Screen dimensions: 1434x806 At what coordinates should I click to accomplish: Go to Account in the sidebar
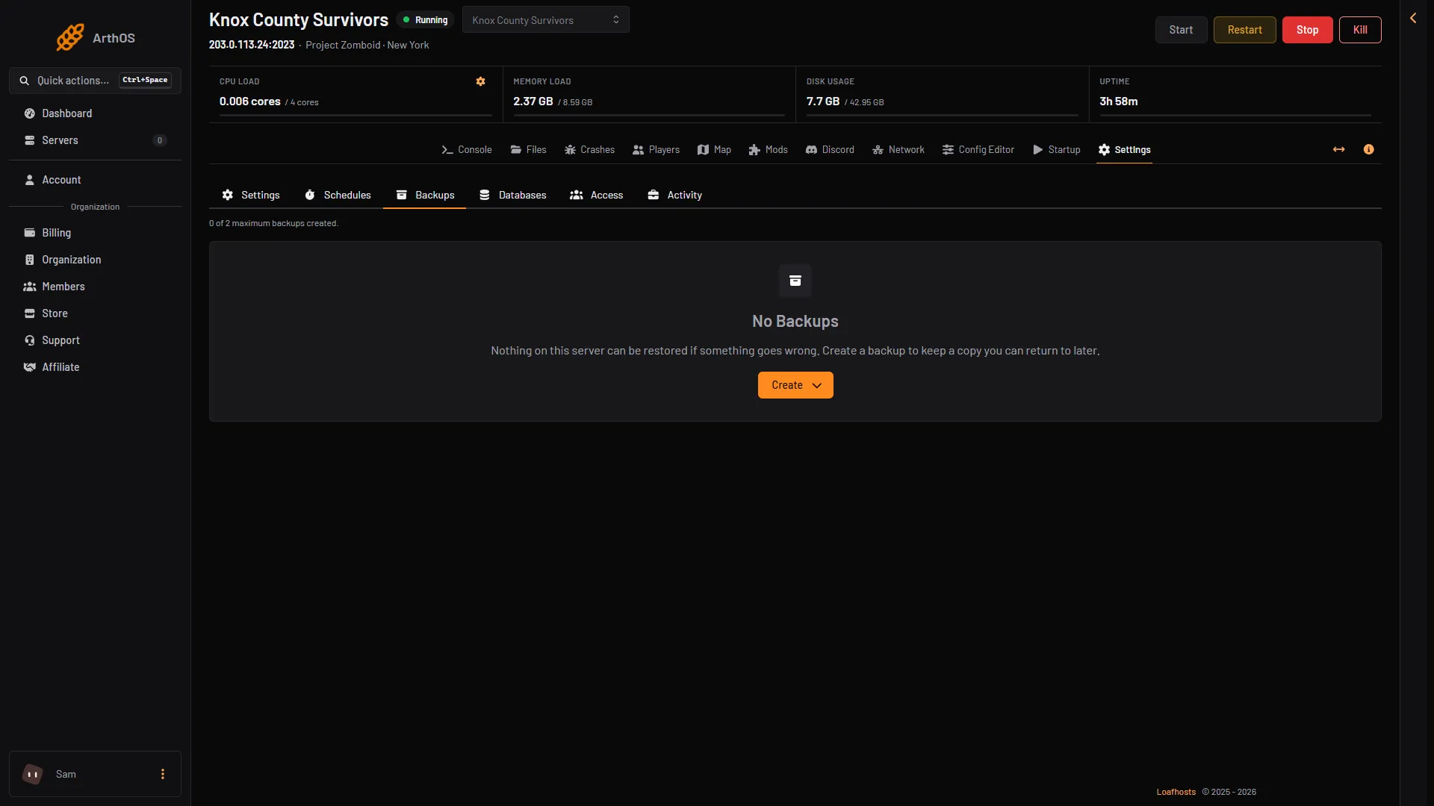coord(95,180)
